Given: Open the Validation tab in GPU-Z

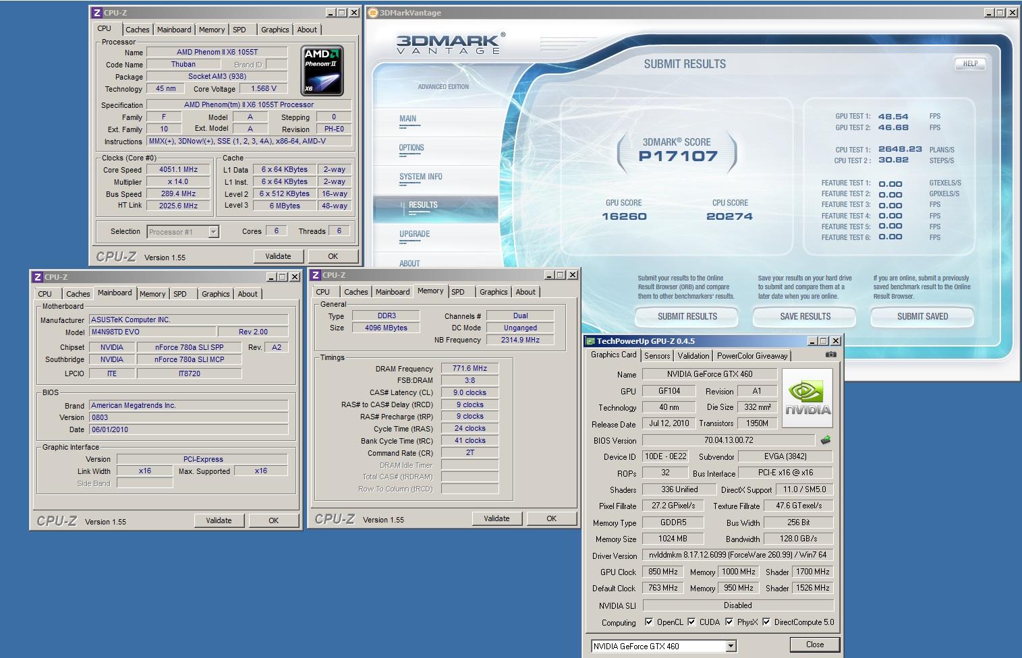Looking at the screenshot, I should coord(693,356).
